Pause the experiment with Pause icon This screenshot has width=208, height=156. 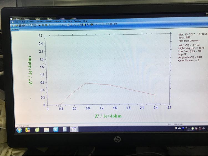point(43,25)
